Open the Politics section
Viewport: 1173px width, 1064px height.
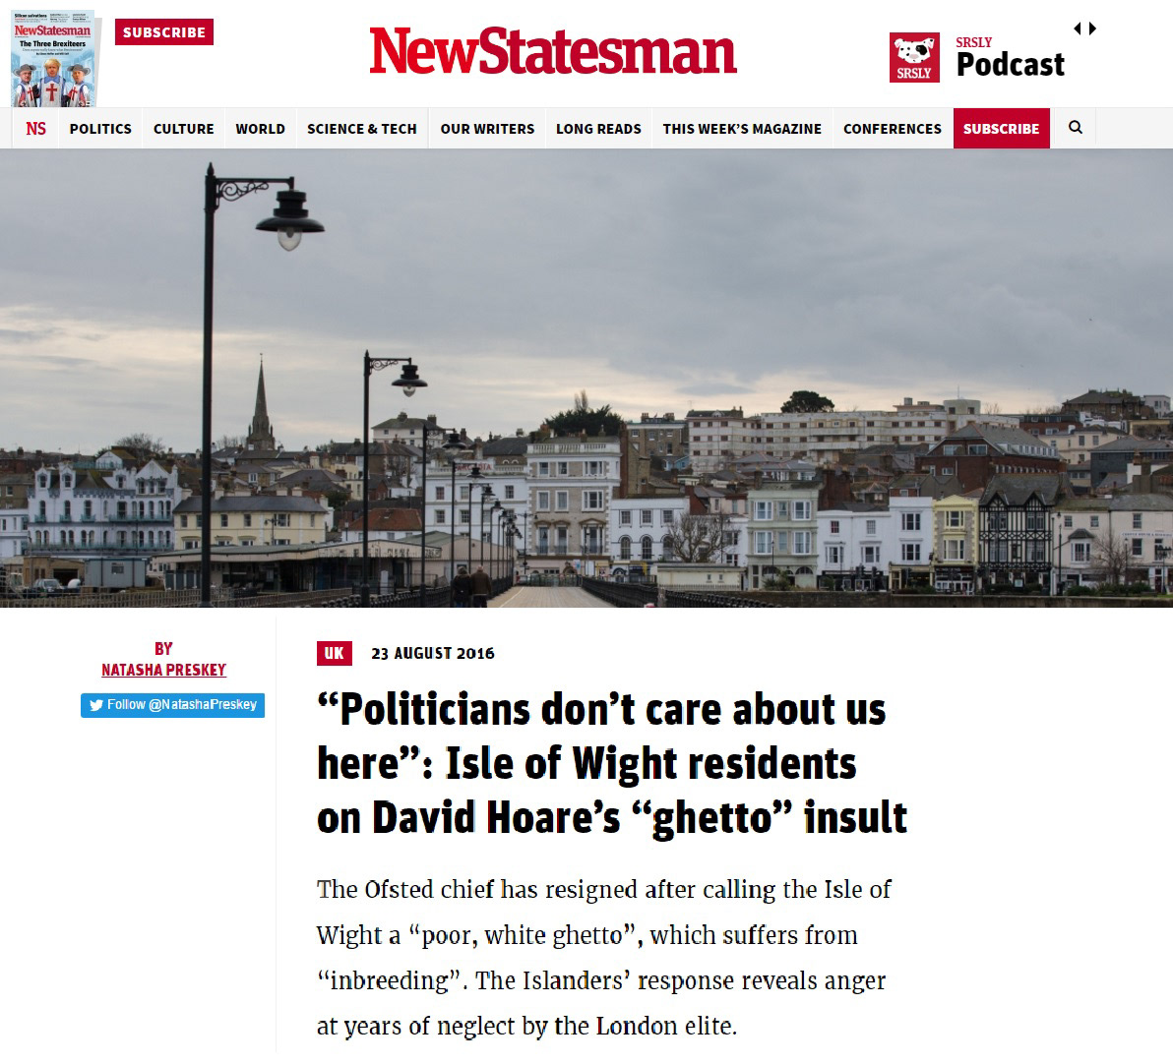click(x=100, y=129)
